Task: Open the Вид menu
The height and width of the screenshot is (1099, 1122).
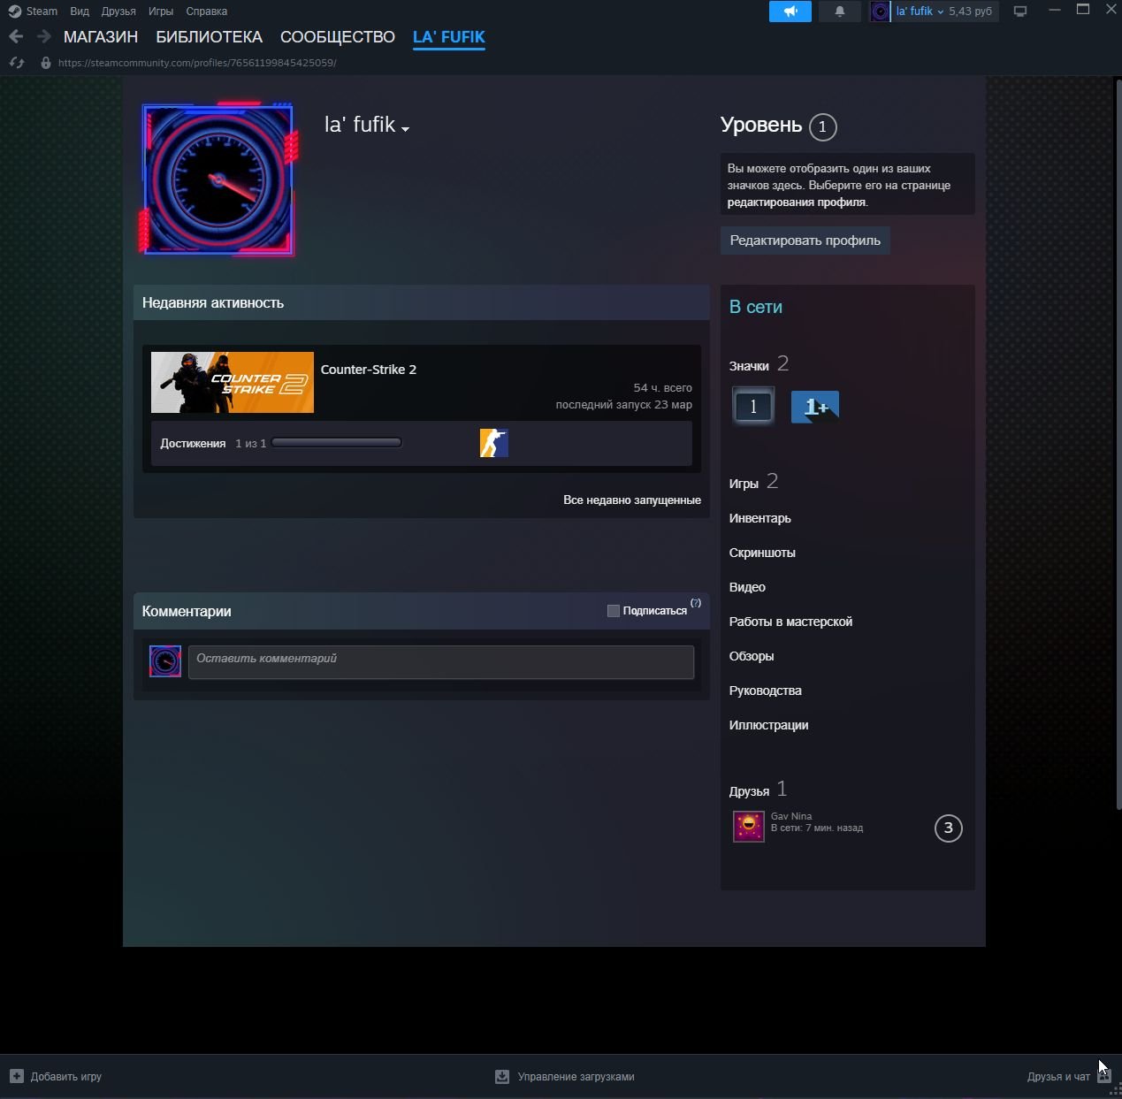Action: point(80,11)
